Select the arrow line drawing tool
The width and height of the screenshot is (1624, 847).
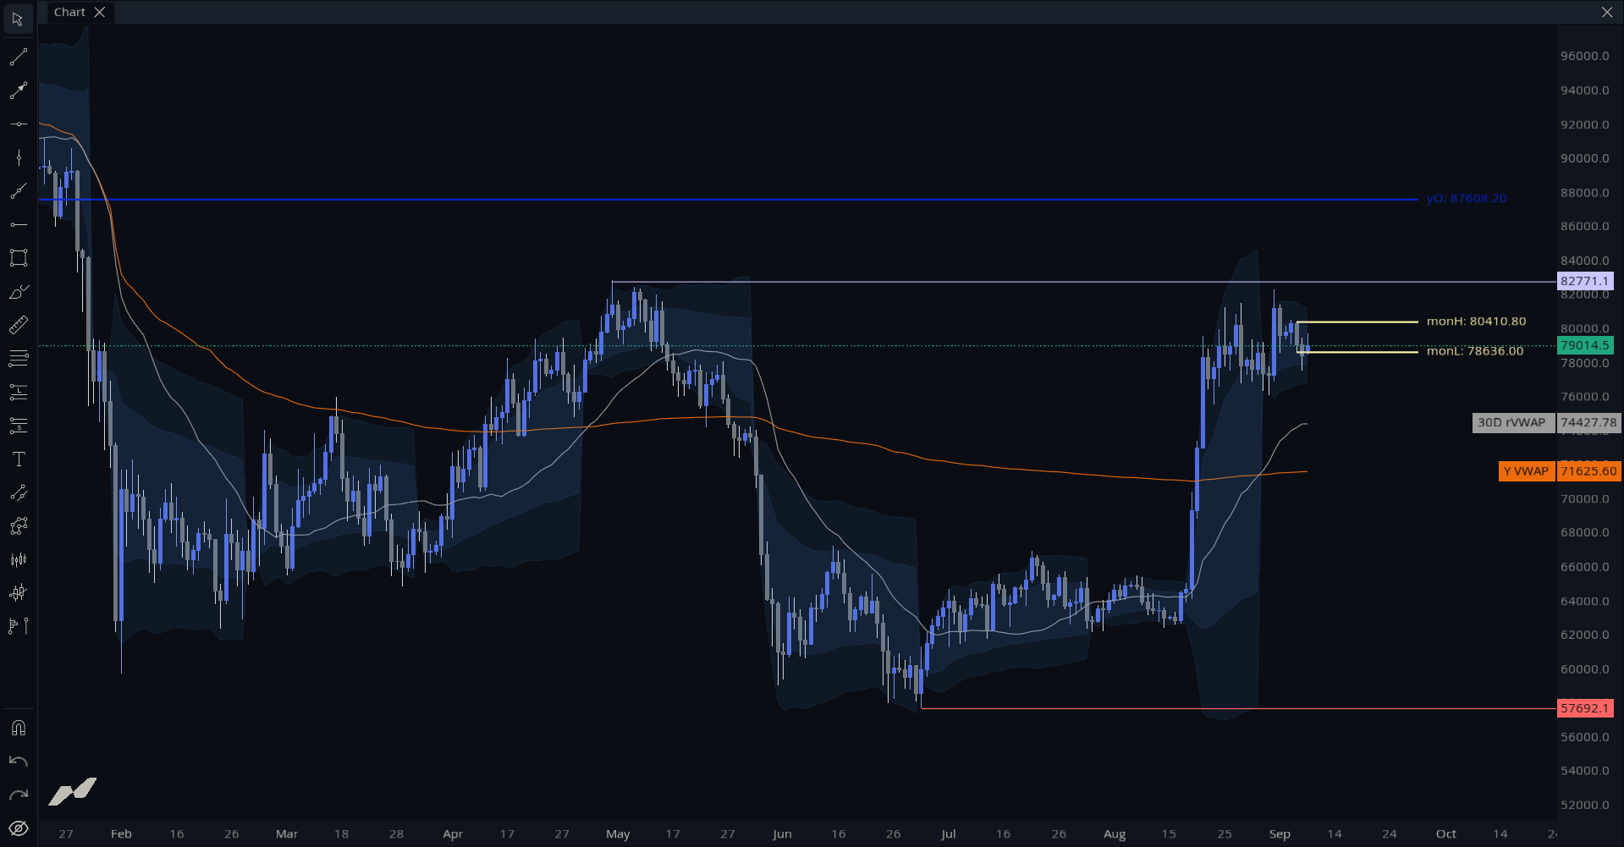[x=18, y=91]
